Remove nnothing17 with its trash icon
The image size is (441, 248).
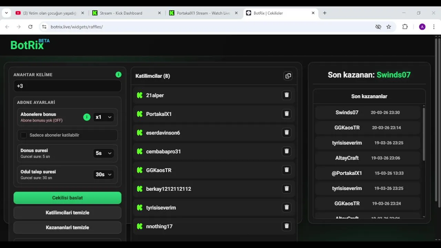[286, 226]
